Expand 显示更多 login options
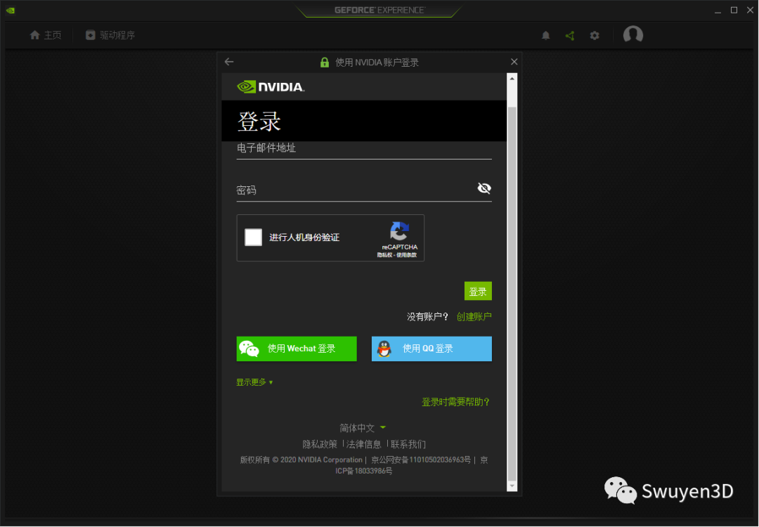 coord(254,382)
